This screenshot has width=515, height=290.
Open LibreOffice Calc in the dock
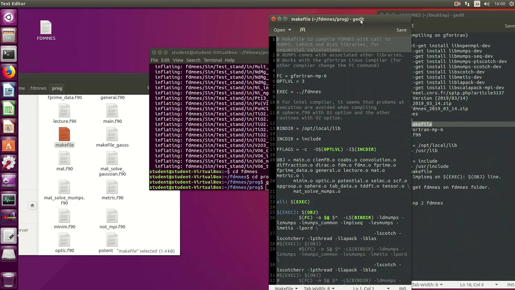point(8,109)
